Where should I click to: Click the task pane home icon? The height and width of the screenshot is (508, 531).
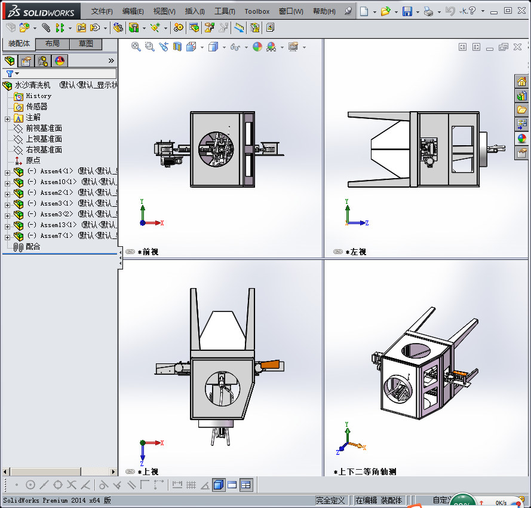pyautogui.click(x=521, y=81)
